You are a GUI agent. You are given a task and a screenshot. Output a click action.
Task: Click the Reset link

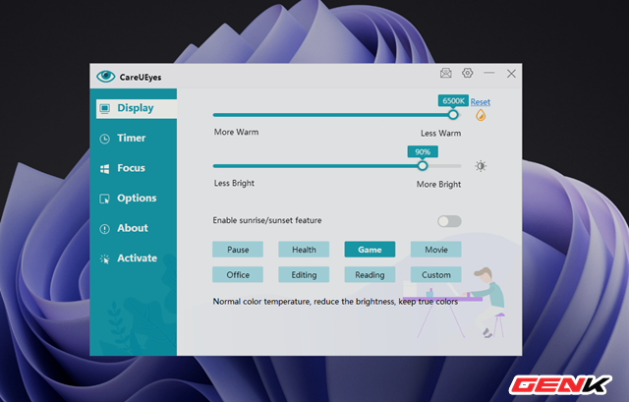481,102
